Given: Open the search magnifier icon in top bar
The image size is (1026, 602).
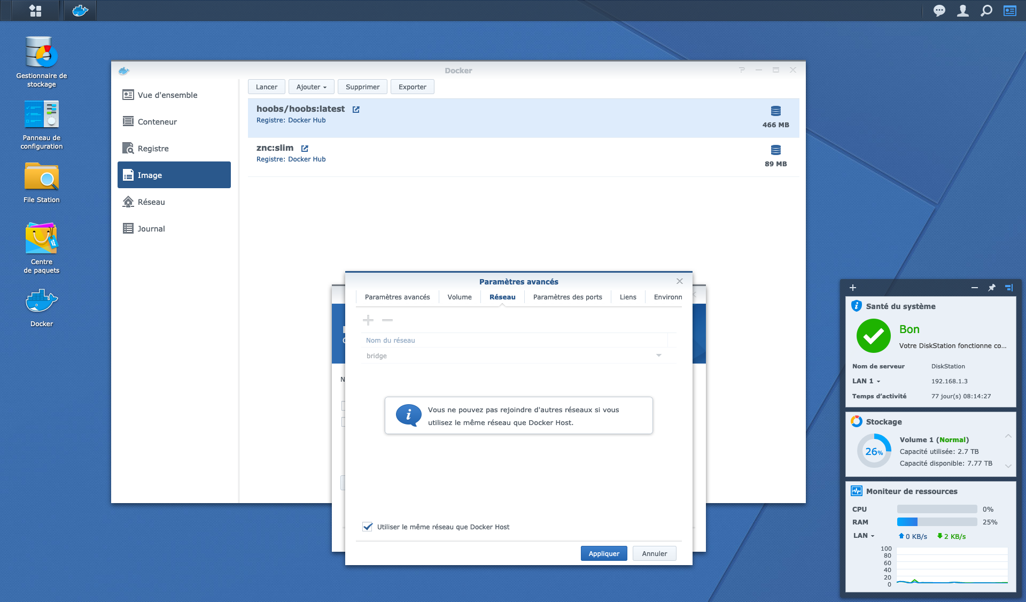Looking at the screenshot, I should [986, 11].
